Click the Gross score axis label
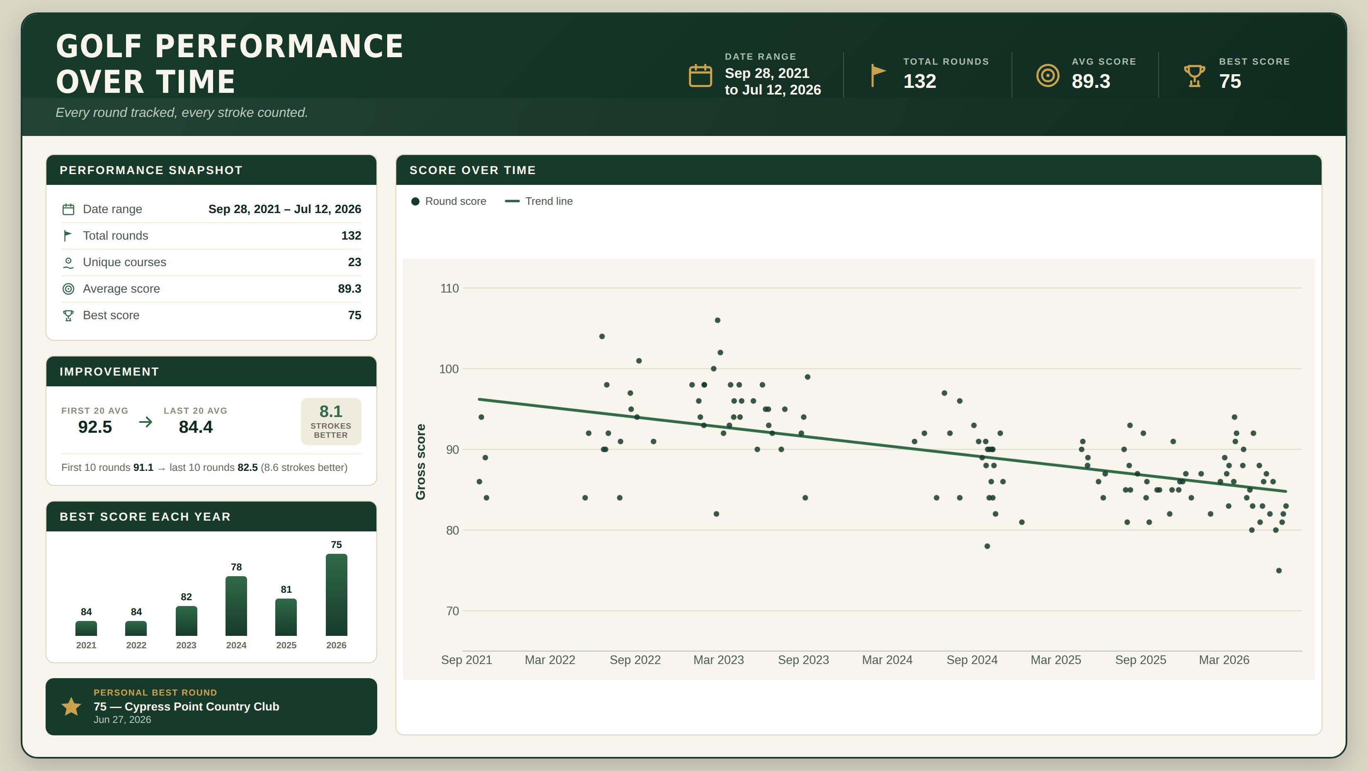The width and height of the screenshot is (1368, 771). click(x=421, y=462)
